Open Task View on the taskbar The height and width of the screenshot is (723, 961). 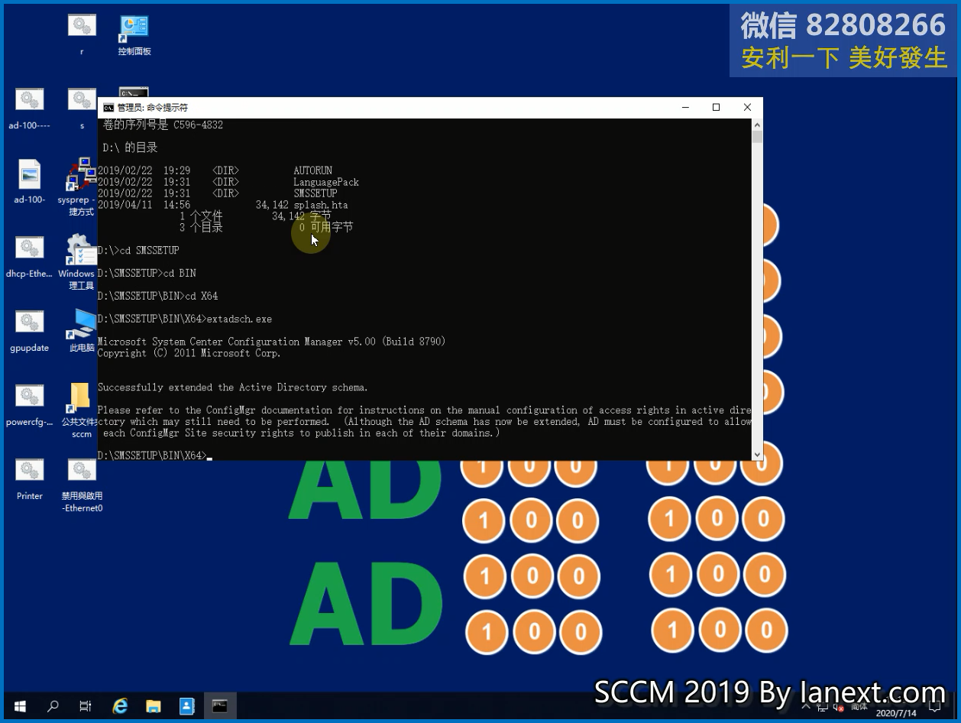pos(86,706)
